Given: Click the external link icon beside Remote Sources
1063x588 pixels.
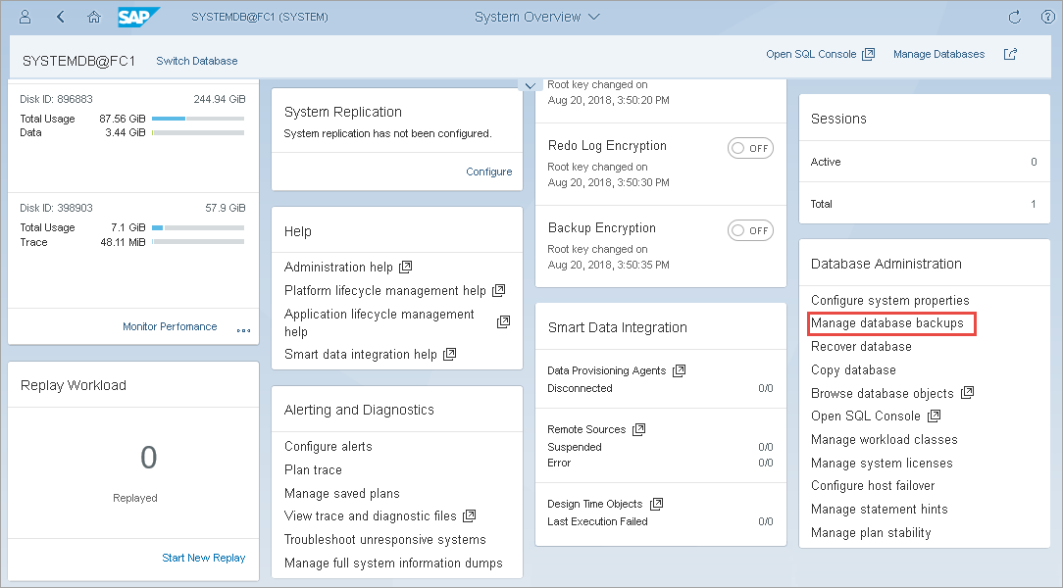Looking at the screenshot, I should coord(639,429).
